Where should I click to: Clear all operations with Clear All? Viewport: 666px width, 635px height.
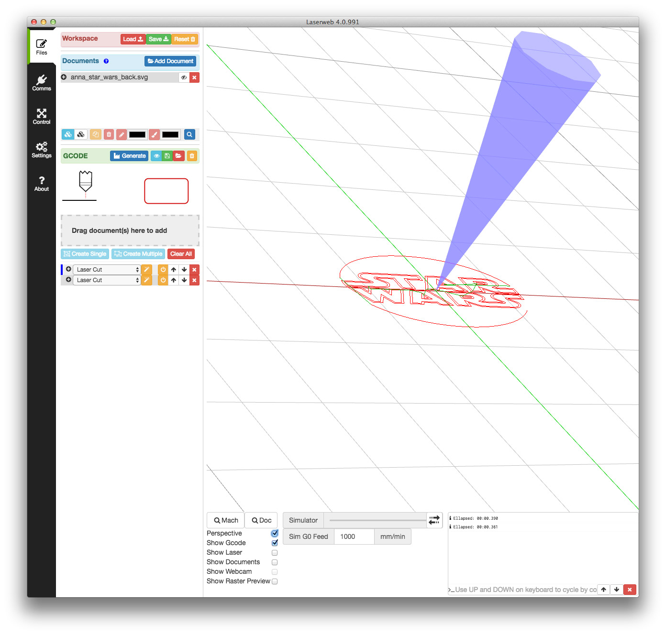pyautogui.click(x=181, y=254)
